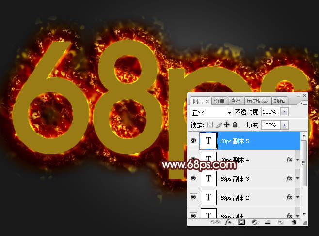
Task: Expand effects of 68ps 副本 4 layer
Action: coord(298,160)
